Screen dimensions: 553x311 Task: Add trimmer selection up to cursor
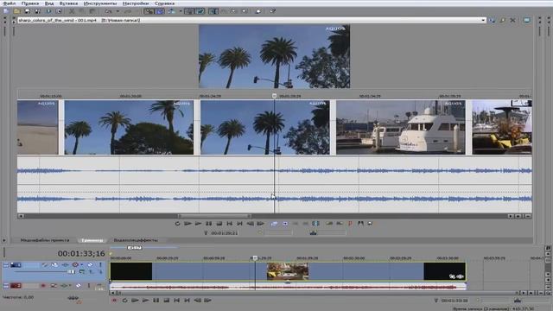point(285,224)
